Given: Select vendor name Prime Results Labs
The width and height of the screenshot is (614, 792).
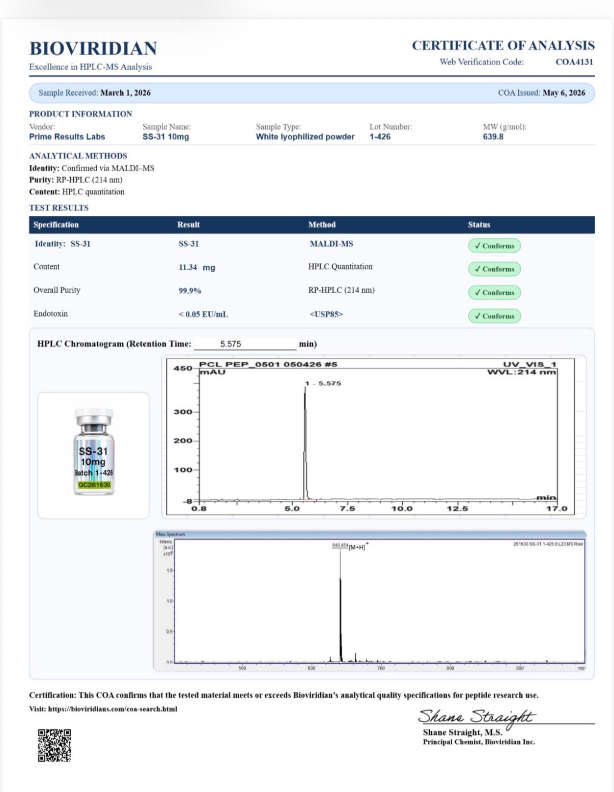Looking at the screenshot, I should (67, 137).
